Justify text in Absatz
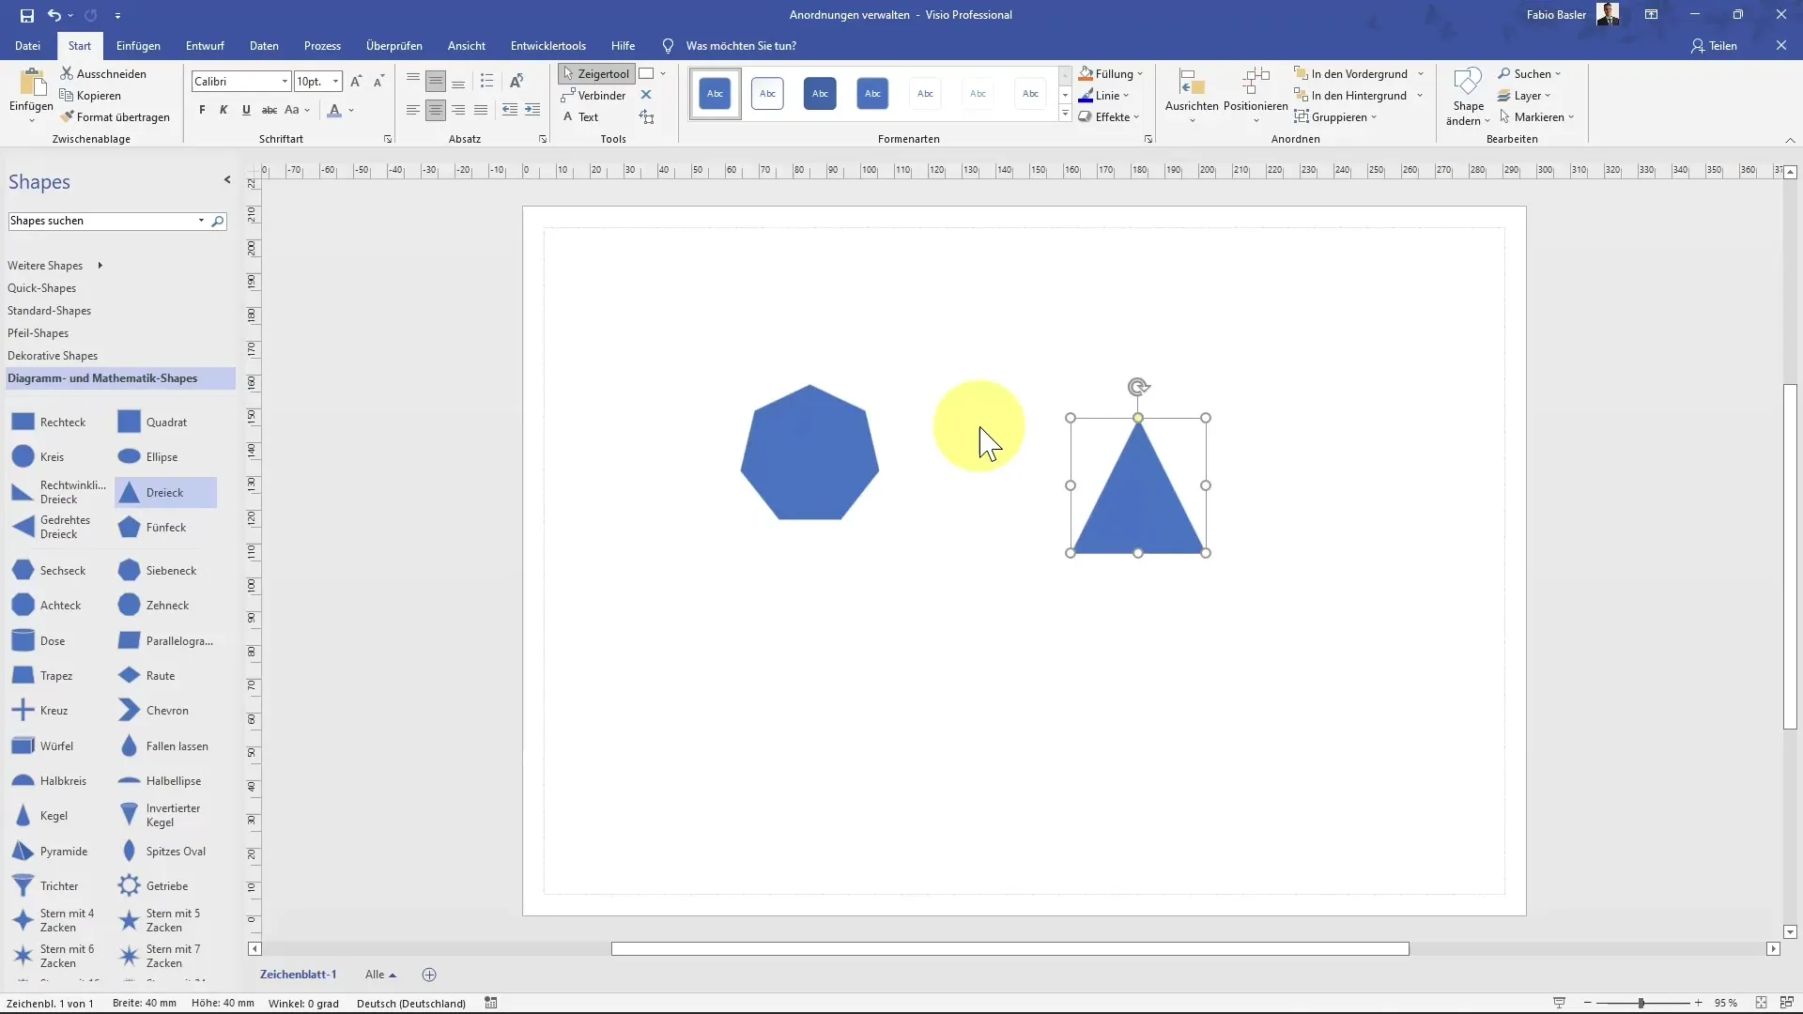 tap(481, 110)
